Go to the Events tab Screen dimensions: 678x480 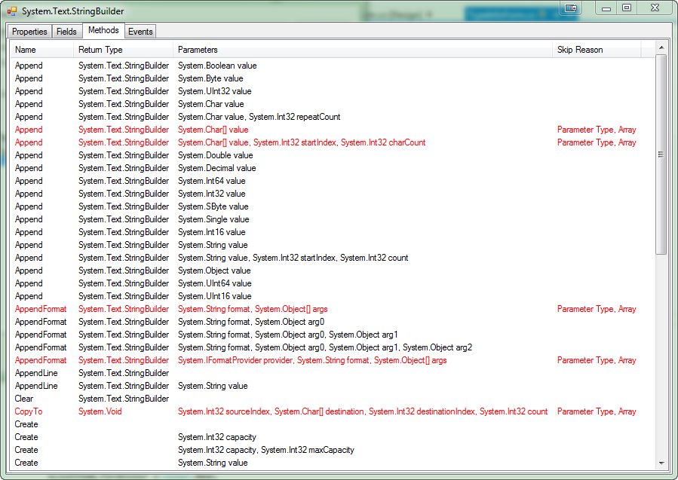click(x=140, y=32)
